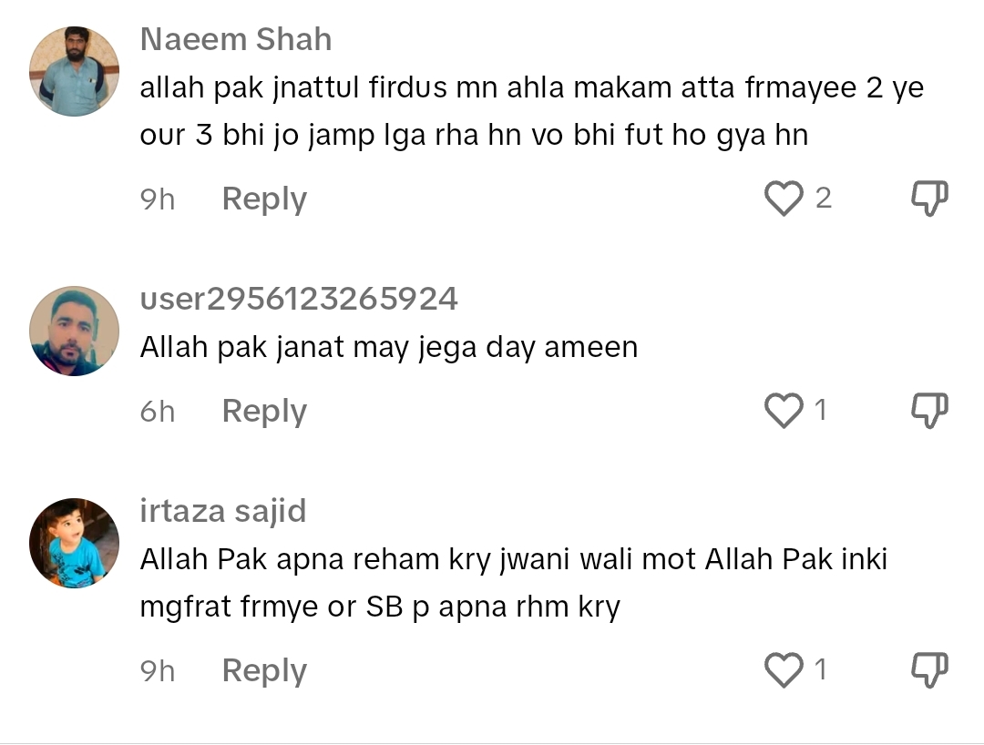The width and height of the screenshot is (984, 745).
Task: Dislike Naeem Shah's comment
Action: point(929,199)
